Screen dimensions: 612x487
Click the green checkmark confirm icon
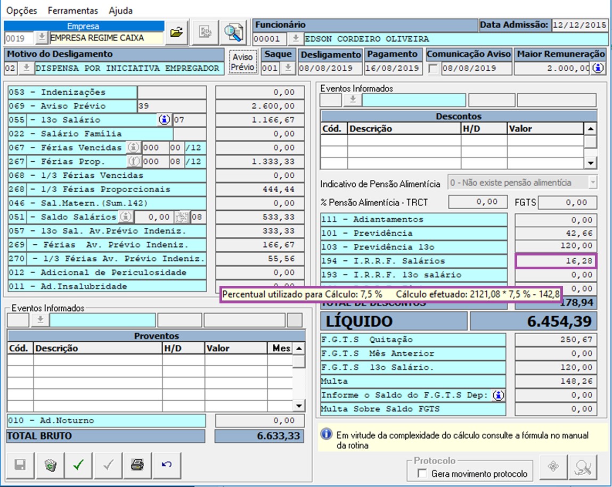pos(79,465)
